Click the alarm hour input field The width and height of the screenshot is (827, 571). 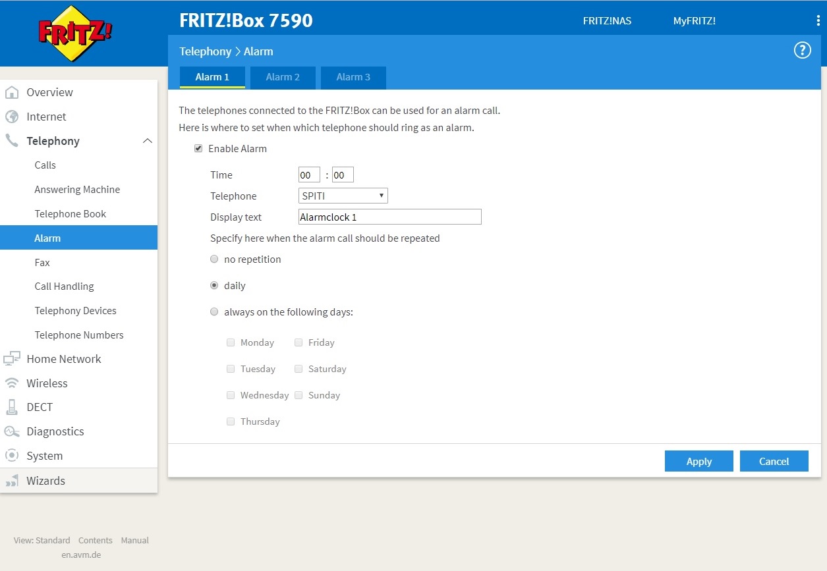pyautogui.click(x=309, y=175)
